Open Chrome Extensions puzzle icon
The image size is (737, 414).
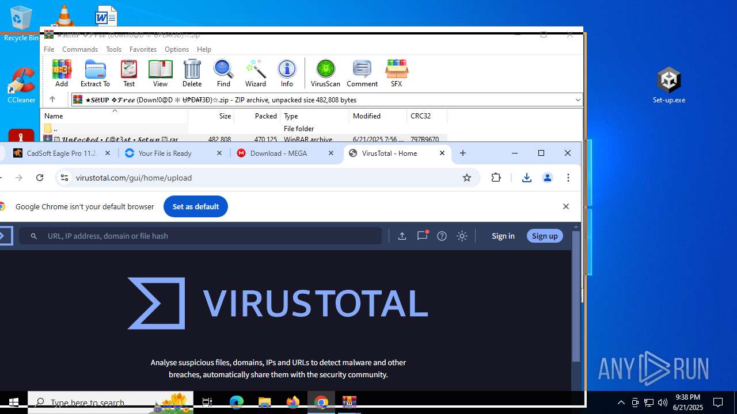click(496, 178)
